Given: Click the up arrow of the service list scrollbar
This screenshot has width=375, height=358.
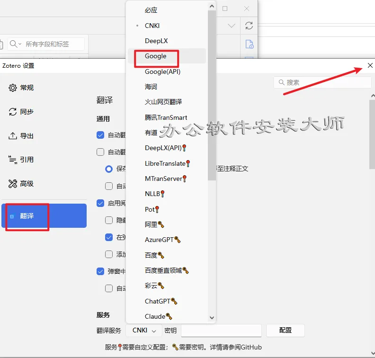Looking at the screenshot, I should [x=212, y=7].
